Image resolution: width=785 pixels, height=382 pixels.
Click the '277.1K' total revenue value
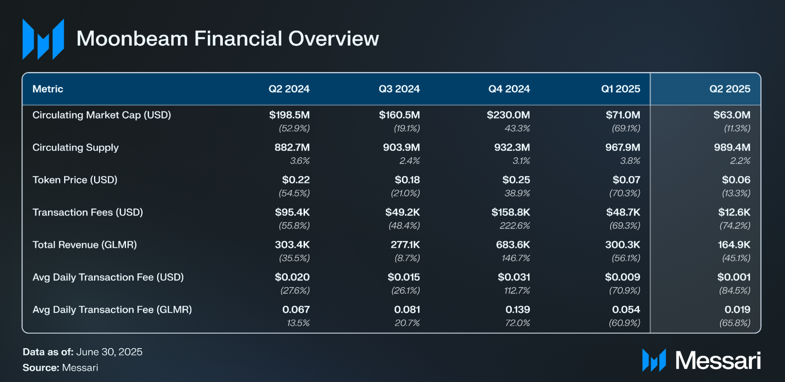[405, 245]
